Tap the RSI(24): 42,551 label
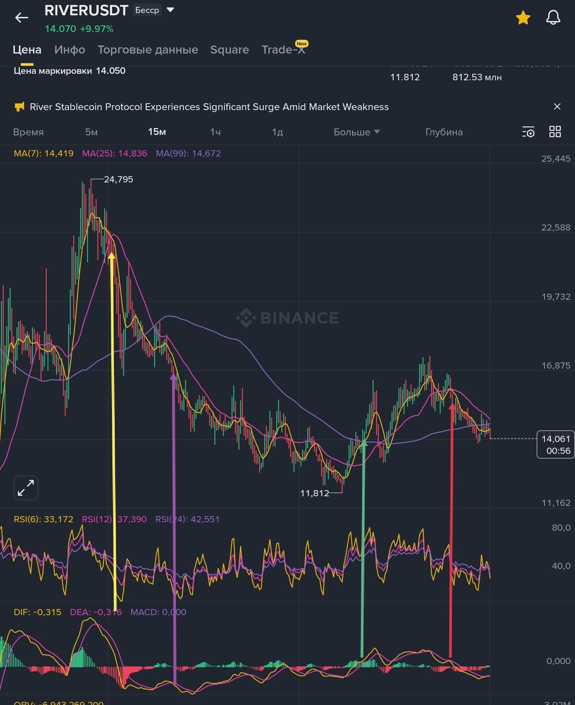 [x=187, y=519]
